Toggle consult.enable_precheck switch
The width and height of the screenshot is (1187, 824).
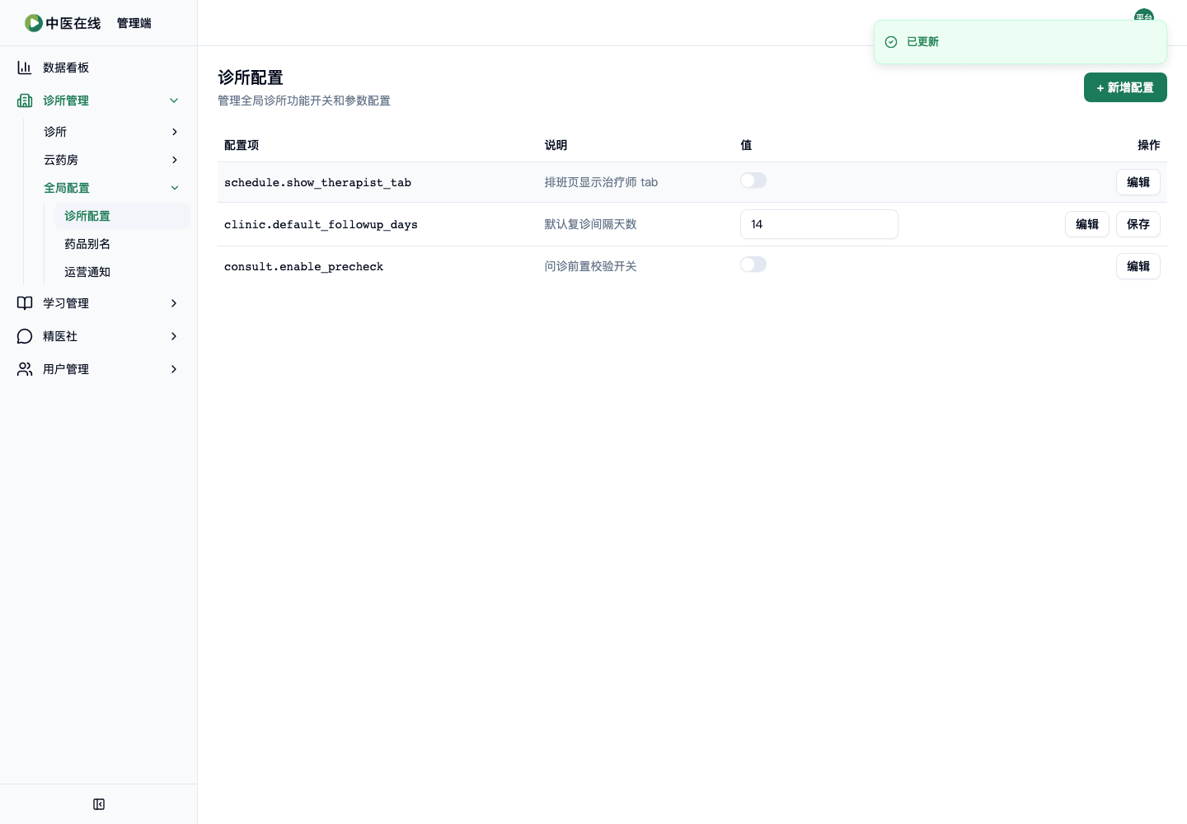pos(753,265)
